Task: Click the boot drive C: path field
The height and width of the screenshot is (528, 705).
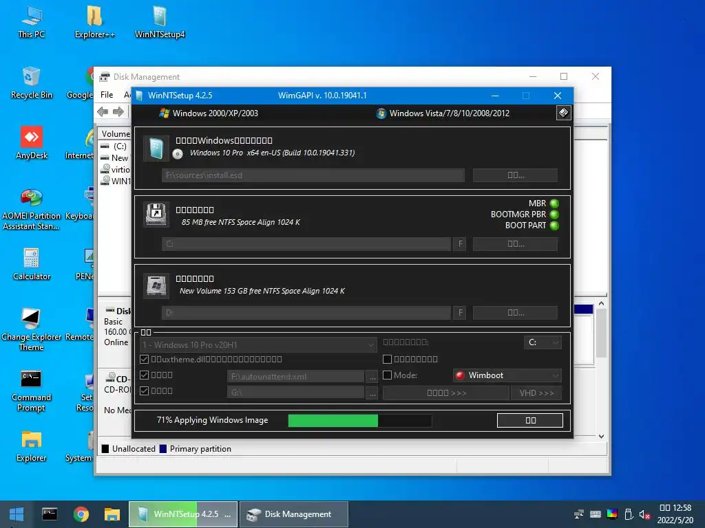Action: pyautogui.click(x=306, y=244)
